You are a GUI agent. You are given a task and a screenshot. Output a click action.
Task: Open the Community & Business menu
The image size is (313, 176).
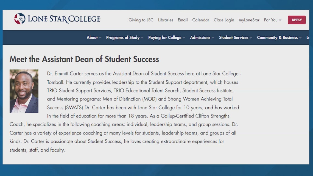coord(277,38)
